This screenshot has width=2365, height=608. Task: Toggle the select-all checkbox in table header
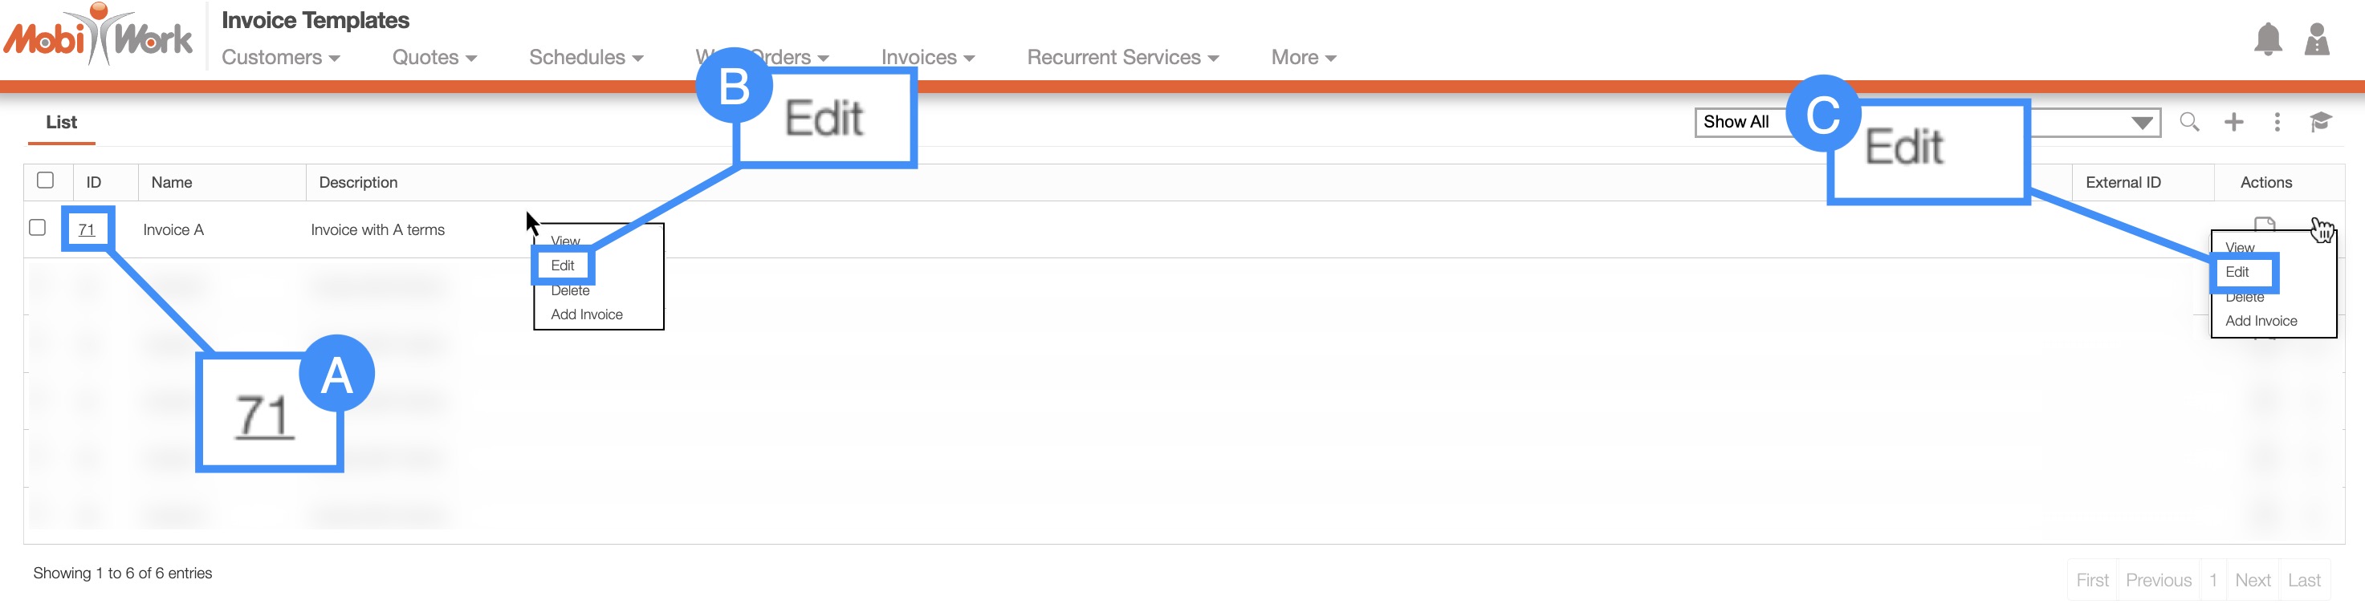(45, 180)
